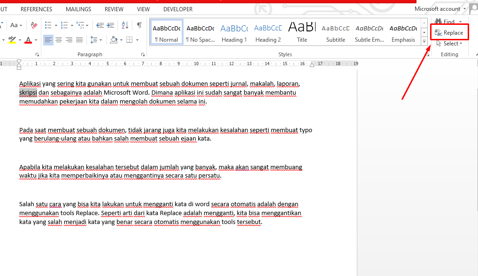
Task: Apply numbered list formatting
Action: 64,25
